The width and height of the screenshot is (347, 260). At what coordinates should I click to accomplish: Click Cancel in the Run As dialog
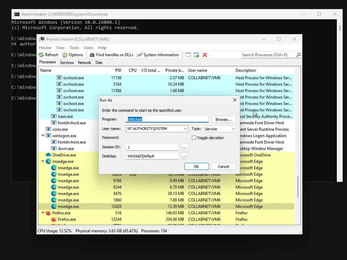[x=224, y=167]
